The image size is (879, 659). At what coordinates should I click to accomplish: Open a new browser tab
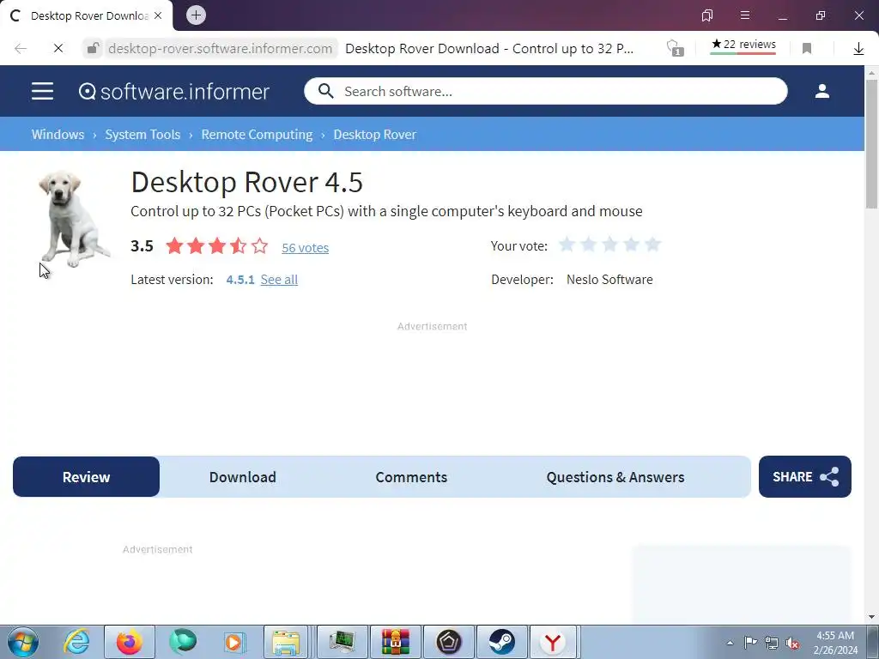coord(196,15)
